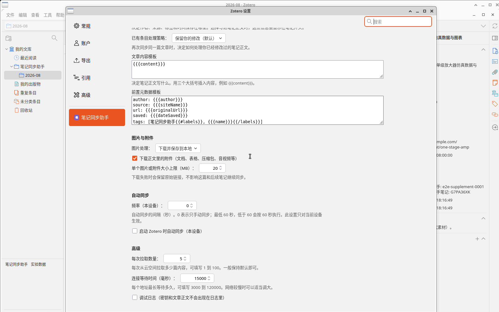Screen dimensions: 499x312
Task: Click the sync refresh icon in Zotero
Action: point(495,26)
